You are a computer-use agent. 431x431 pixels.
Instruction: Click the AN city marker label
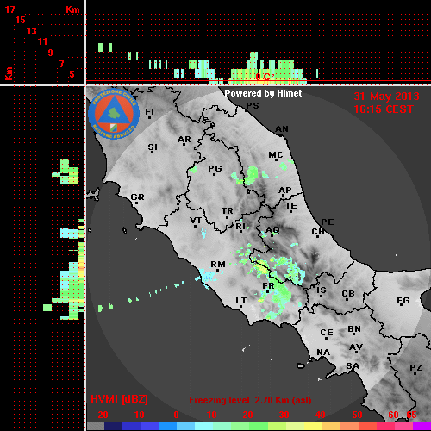[x=282, y=129]
